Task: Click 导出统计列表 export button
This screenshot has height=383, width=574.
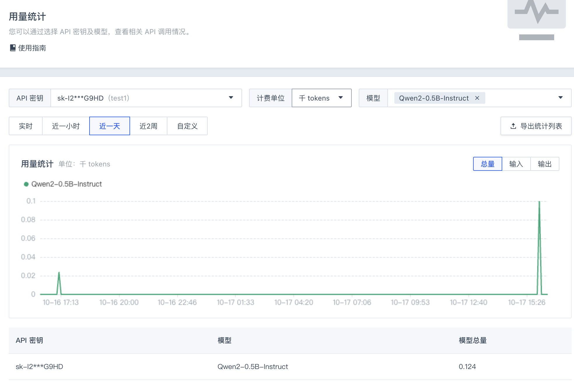Action: pyautogui.click(x=536, y=126)
